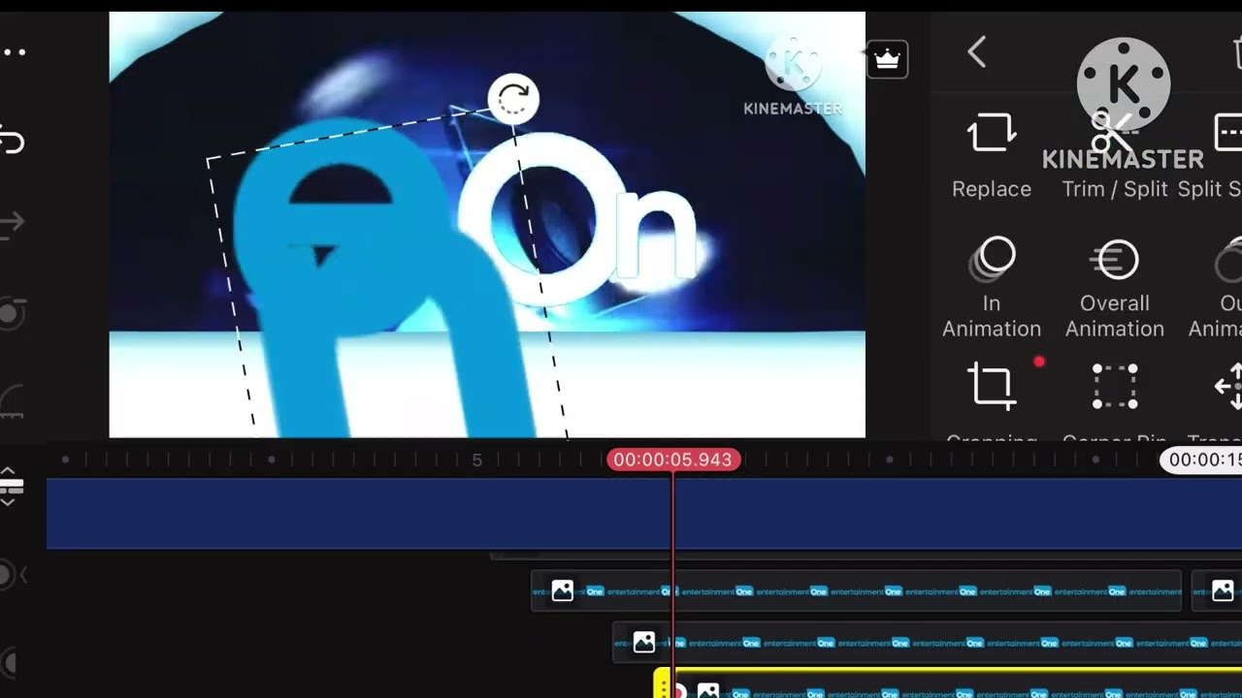Click the rotate handle on the selected layer
This screenshot has width=1242, height=698.
click(x=512, y=98)
